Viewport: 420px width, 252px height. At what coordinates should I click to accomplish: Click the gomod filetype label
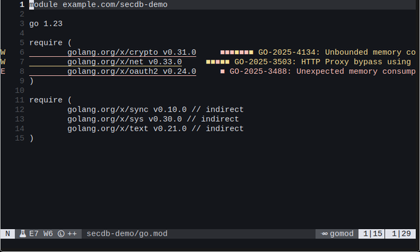[x=341, y=234]
